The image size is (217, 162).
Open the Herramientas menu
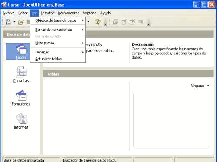pos(69,13)
